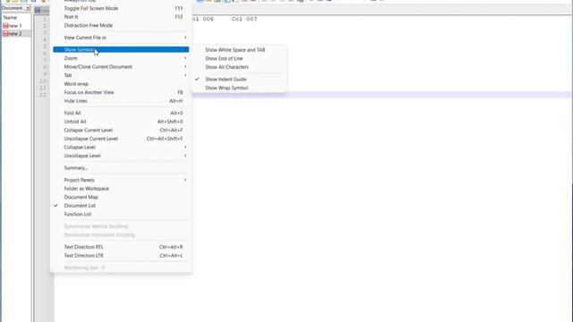Set Text Direction RTL
The height and width of the screenshot is (322, 573).
(x=121, y=247)
